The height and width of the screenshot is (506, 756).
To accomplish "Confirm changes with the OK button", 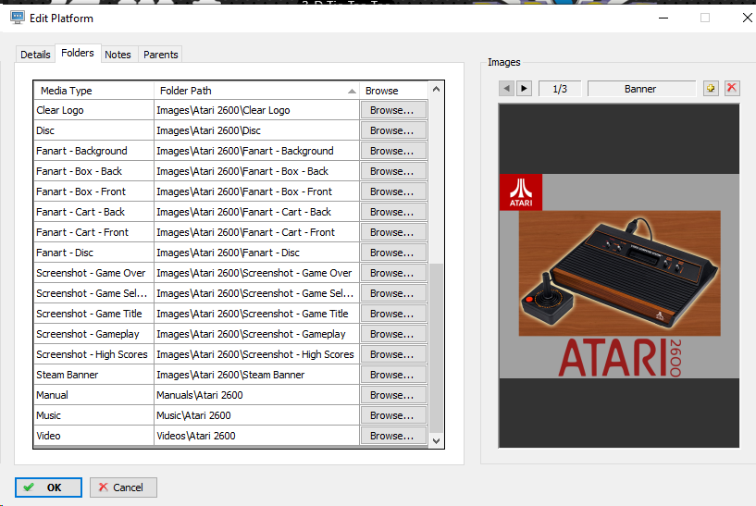I will coord(48,487).
